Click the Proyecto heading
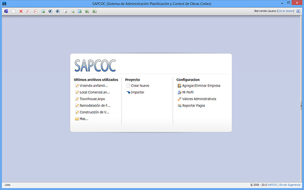 click(x=133, y=80)
